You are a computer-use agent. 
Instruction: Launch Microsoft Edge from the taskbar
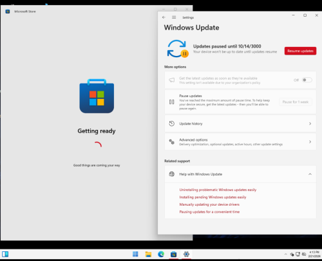(161, 254)
